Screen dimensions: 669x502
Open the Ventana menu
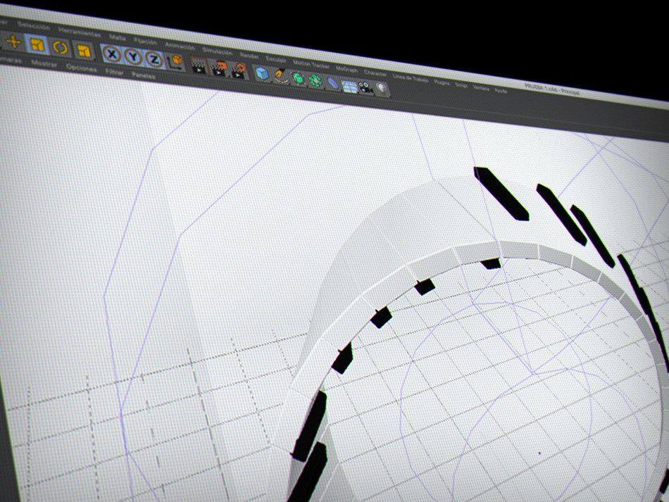coord(481,88)
